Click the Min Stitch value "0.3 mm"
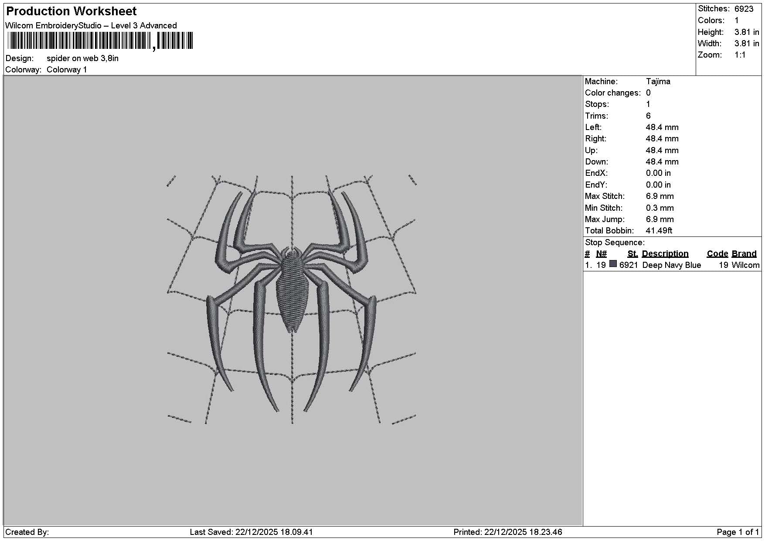Image resolution: width=765 pixels, height=541 pixels. (x=660, y=208)
